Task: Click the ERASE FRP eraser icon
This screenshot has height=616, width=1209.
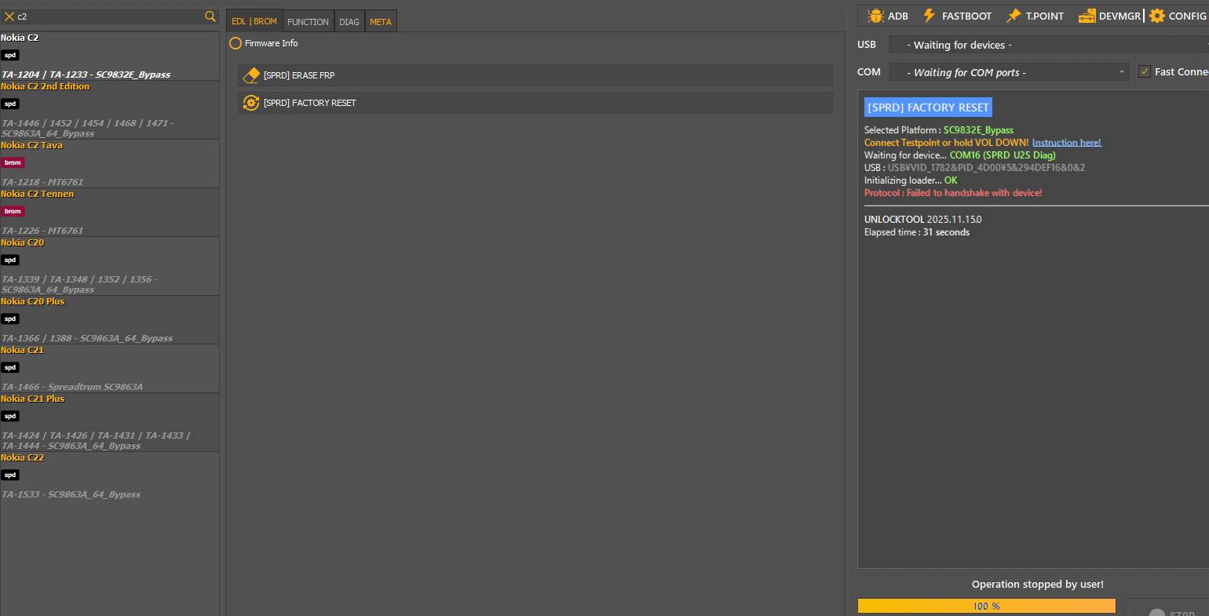Action: pos(251,75)
